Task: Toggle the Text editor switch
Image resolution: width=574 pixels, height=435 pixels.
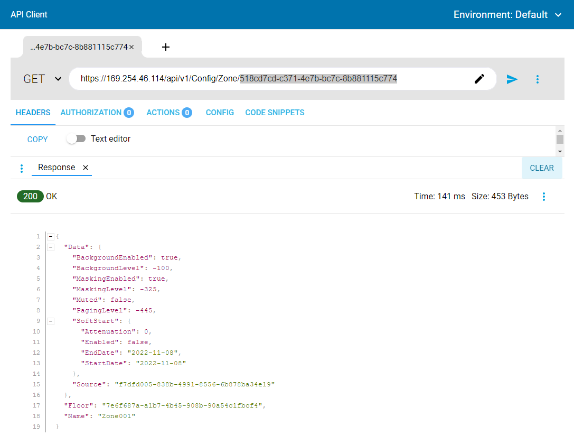Action: tap(76, 138)
